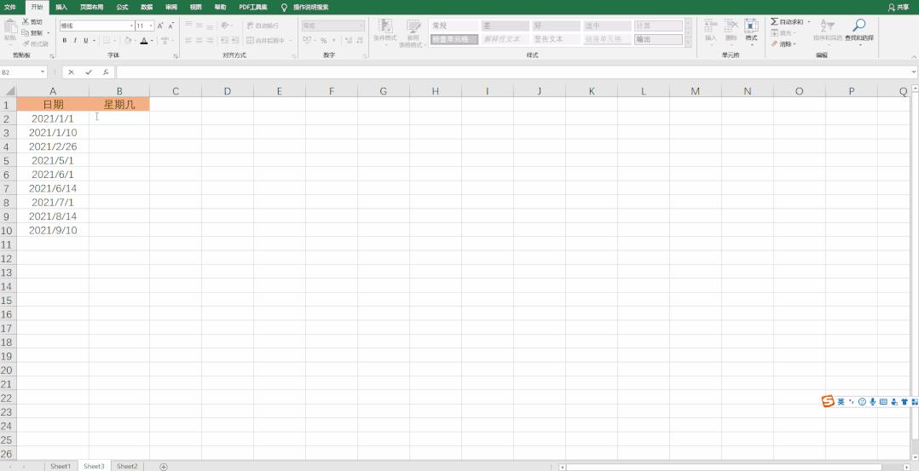919x471 pixels.
Task: Apply the 常规 cell style
Action: point(454,26)
